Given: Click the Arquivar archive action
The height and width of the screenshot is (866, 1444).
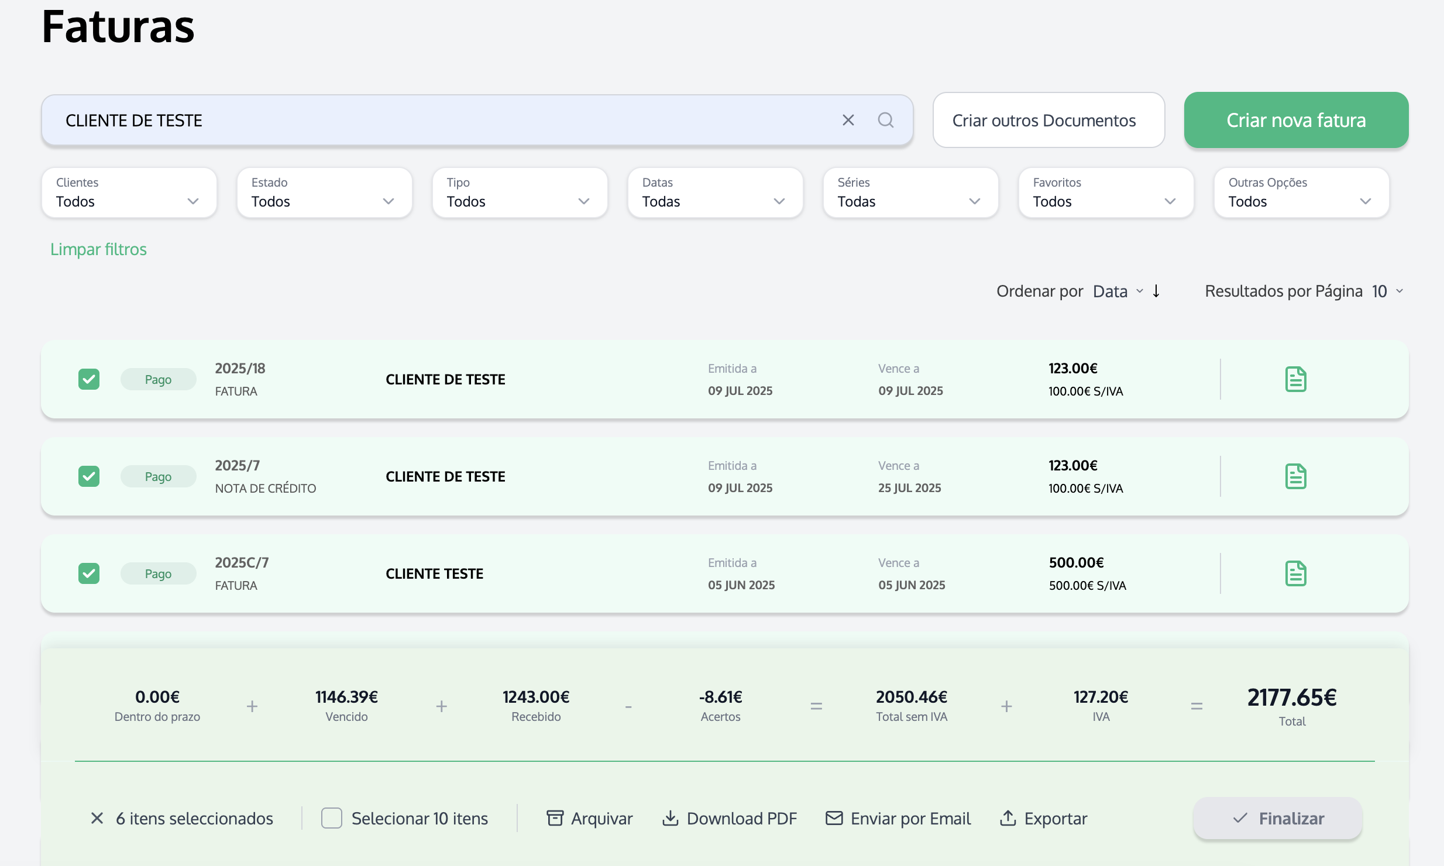Looking at the screenshot, I should 589,818.
